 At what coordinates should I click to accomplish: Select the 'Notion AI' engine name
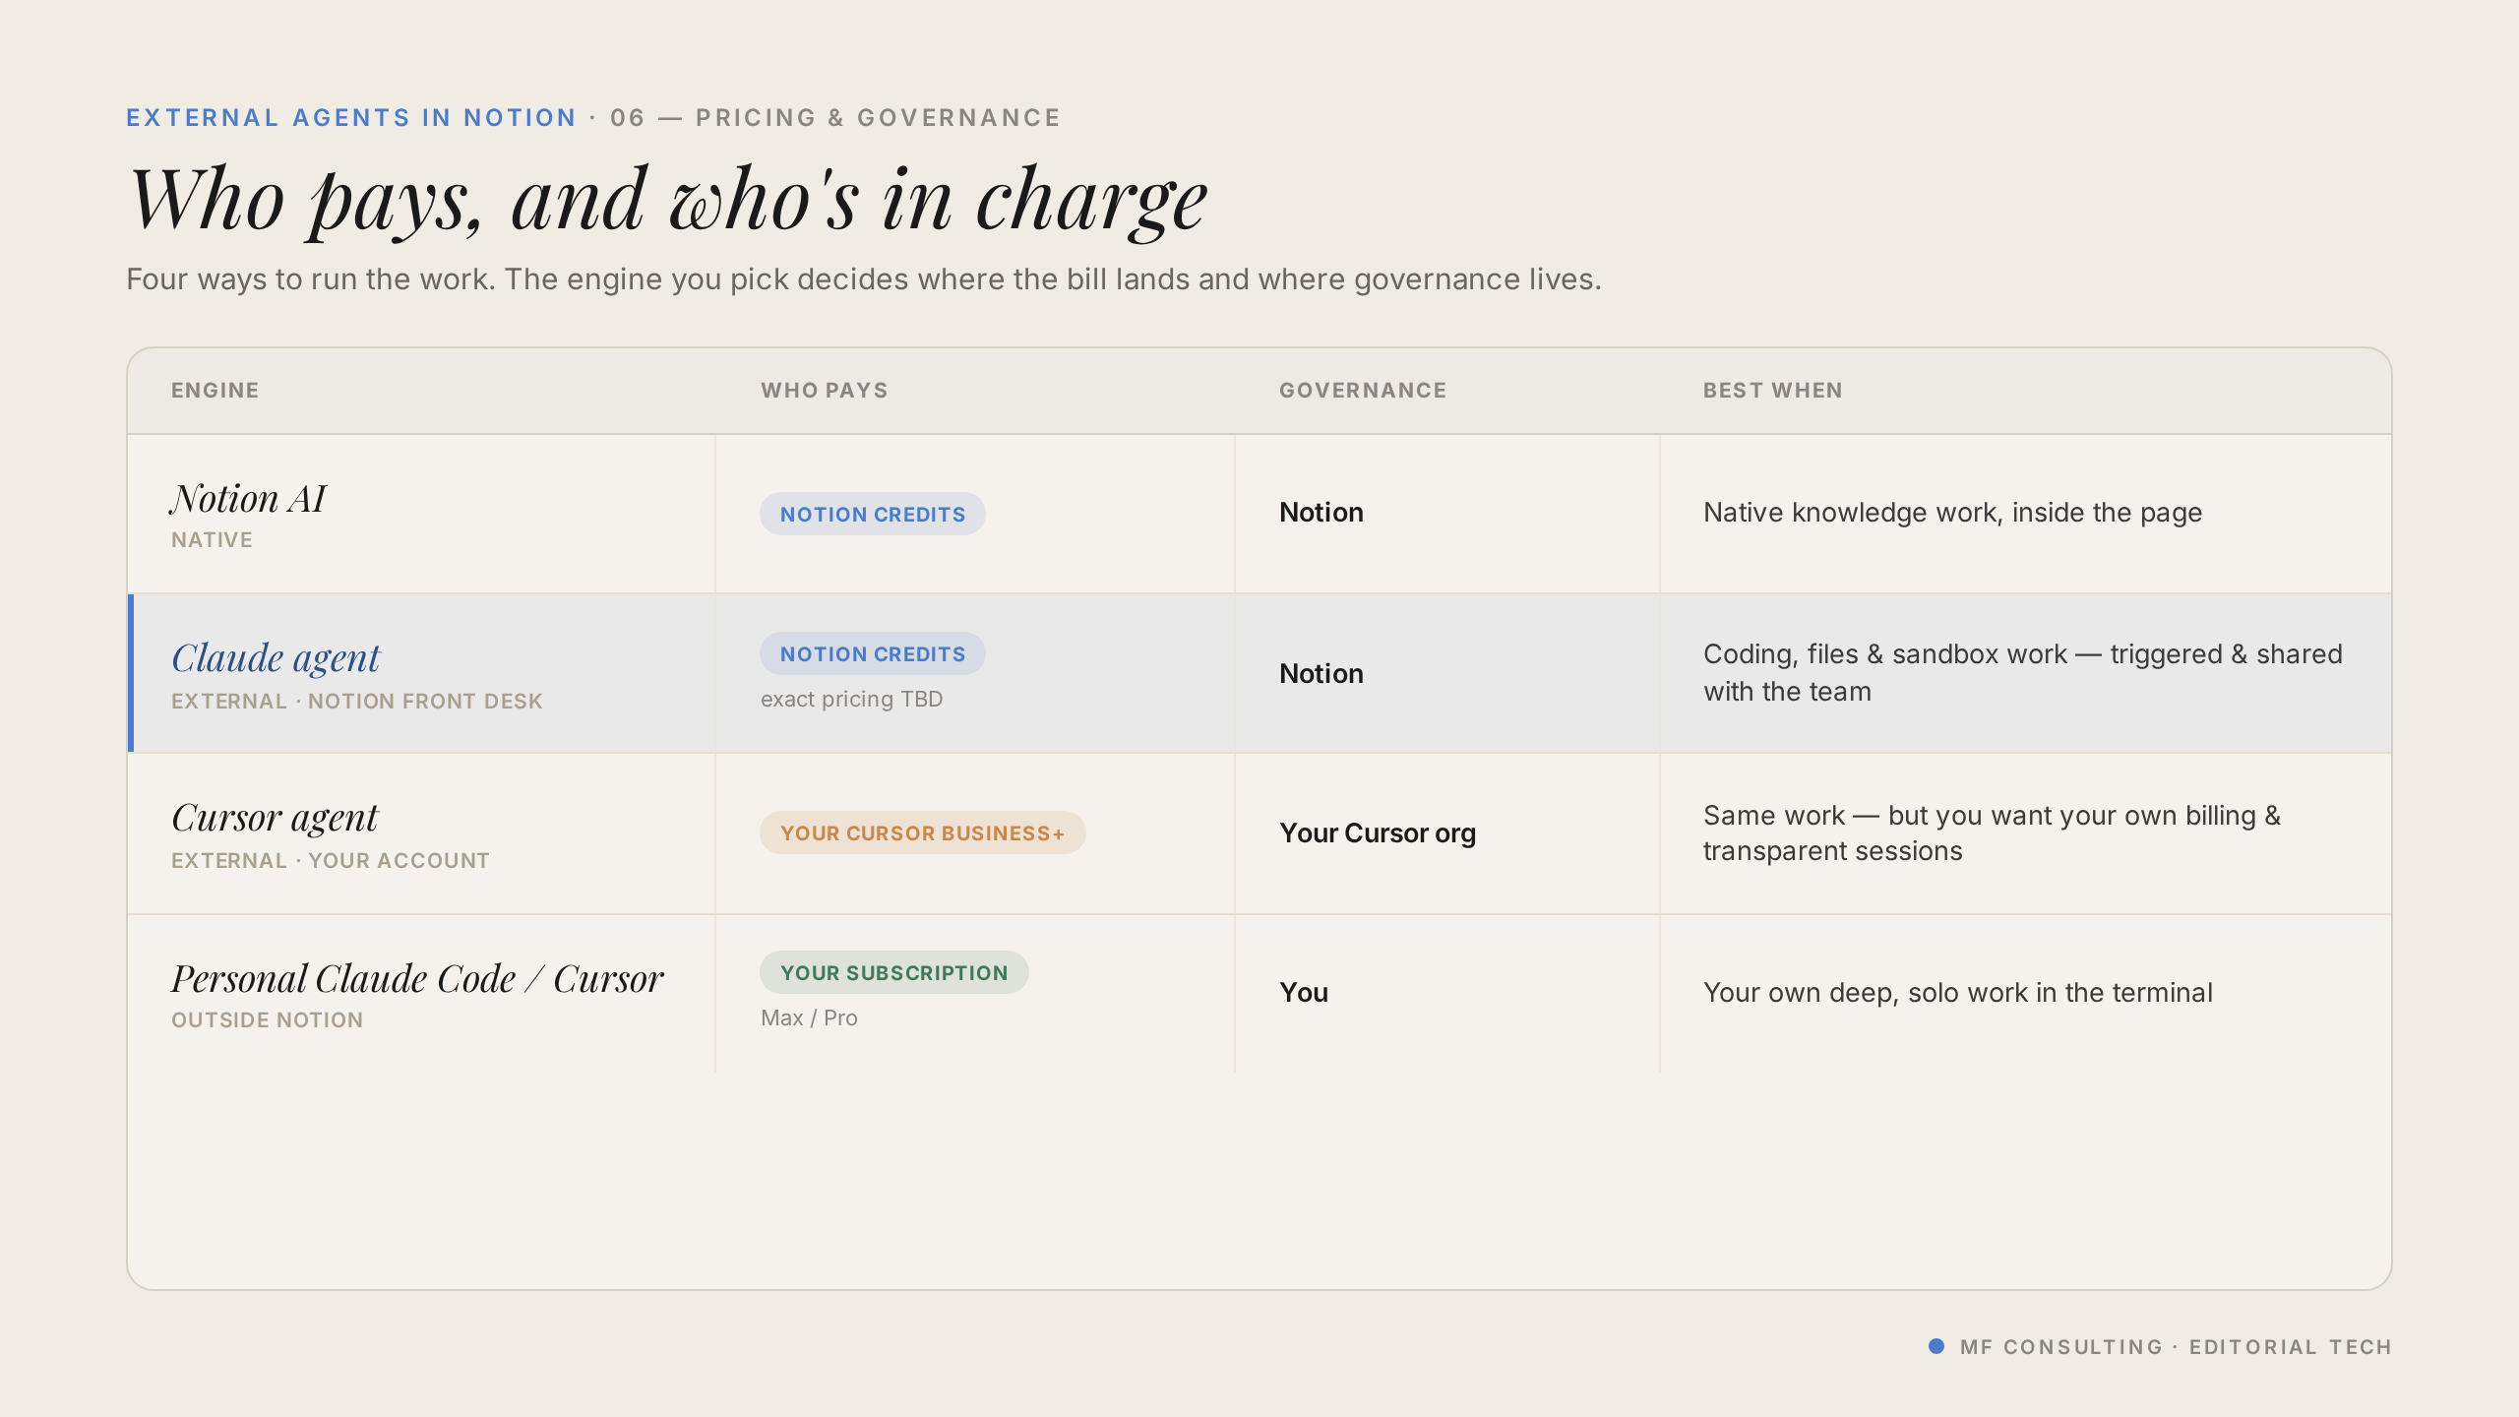point(248,499)
